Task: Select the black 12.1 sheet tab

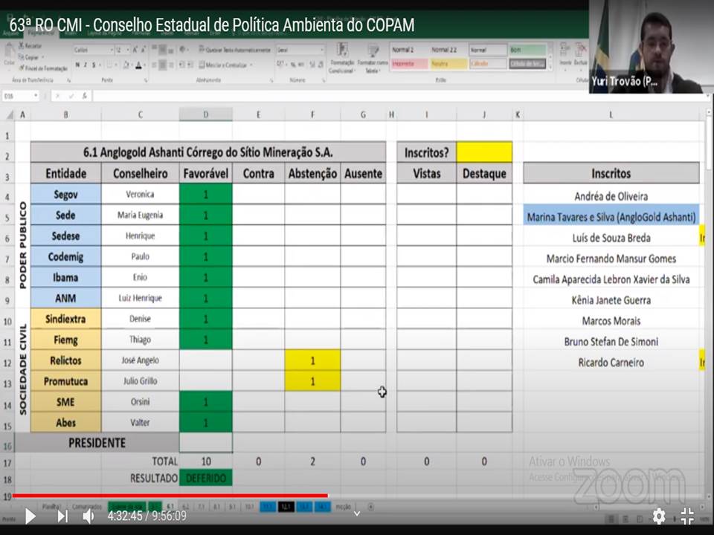Action: pyautogui.click(x=286, y=507)
